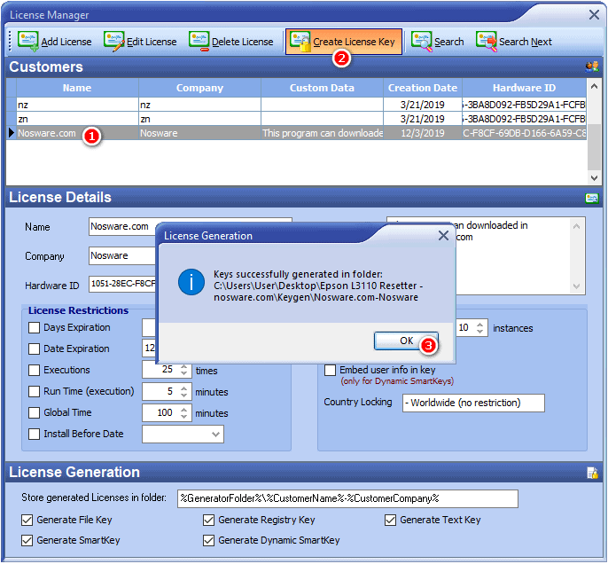Click the Customers panel header icon
Screen dimensions: 608x564
pos(592,67)
